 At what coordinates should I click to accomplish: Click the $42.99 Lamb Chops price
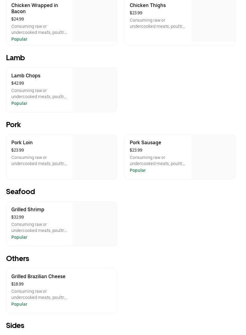[x=17, y=83]
